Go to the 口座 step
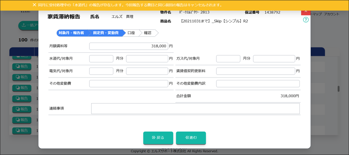The height and width of the screenshot is (155, 349). [131, 33]
